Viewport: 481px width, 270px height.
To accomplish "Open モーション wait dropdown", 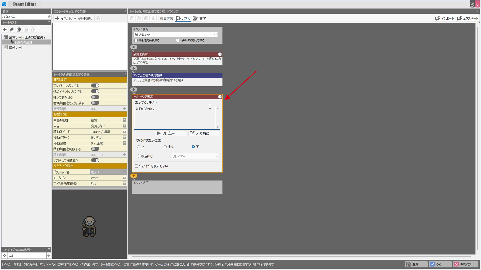I will [x=124, y=178].
